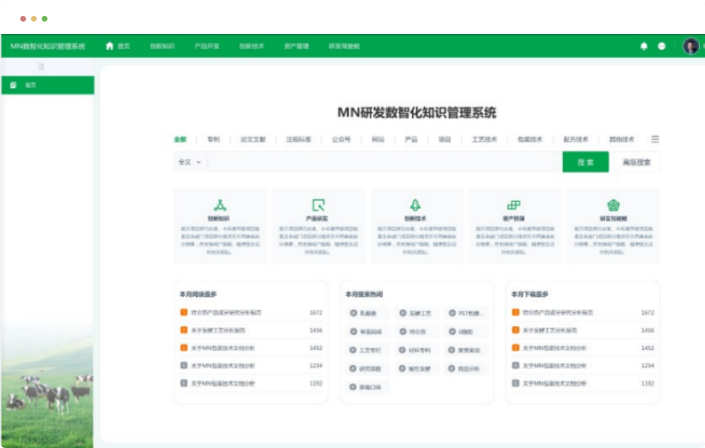Click the user avatar in header
This screenshot has height=448, width=705.
tap(691, 46)
